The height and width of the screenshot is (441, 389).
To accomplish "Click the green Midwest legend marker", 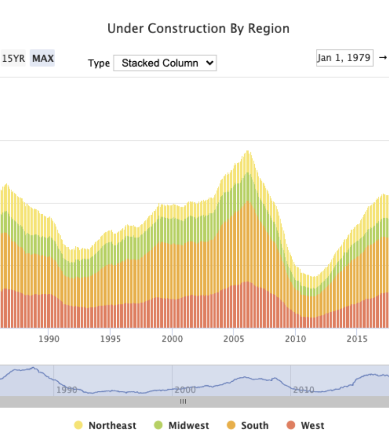I will (x=158, y=425).
